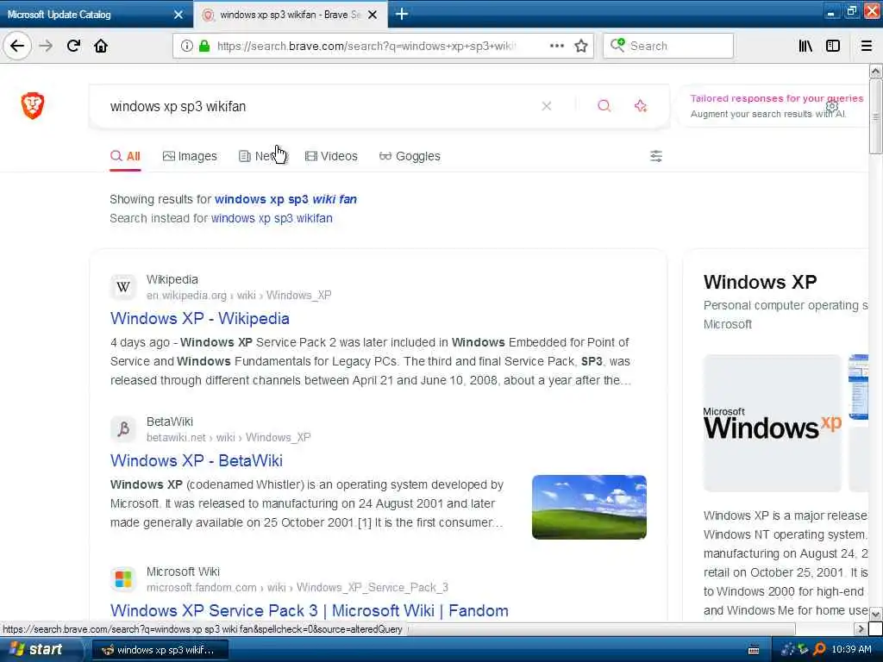Open page actions three-dot menu
Viewport: 883px width, 662px height.
(x=556, y=46)
